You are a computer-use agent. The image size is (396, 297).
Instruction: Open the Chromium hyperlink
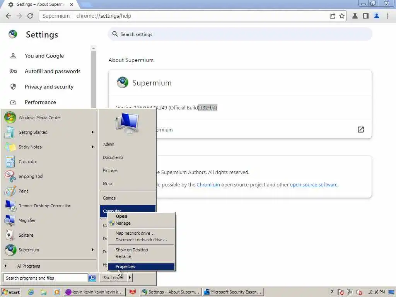(x=208, y=184)
